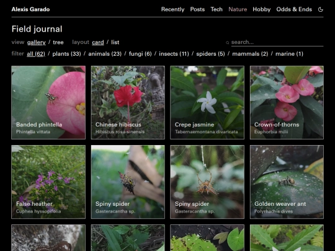Switch view to tree

point(58,42)
